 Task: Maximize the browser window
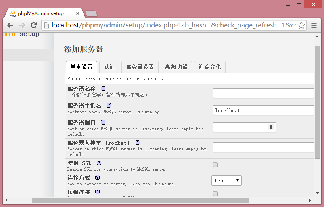(299, 4)
